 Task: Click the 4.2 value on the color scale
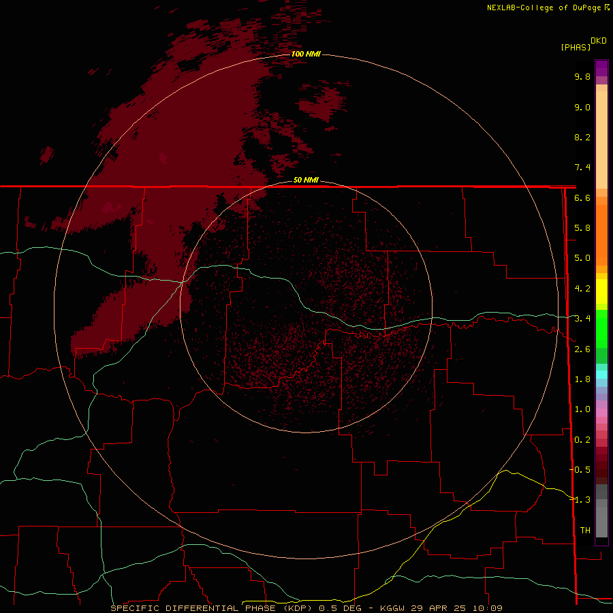pos(582,289)
